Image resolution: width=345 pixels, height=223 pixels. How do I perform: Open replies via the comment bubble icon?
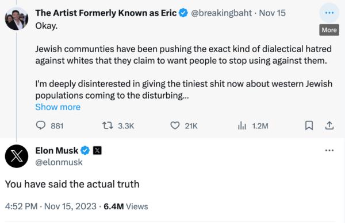point(41,126)
